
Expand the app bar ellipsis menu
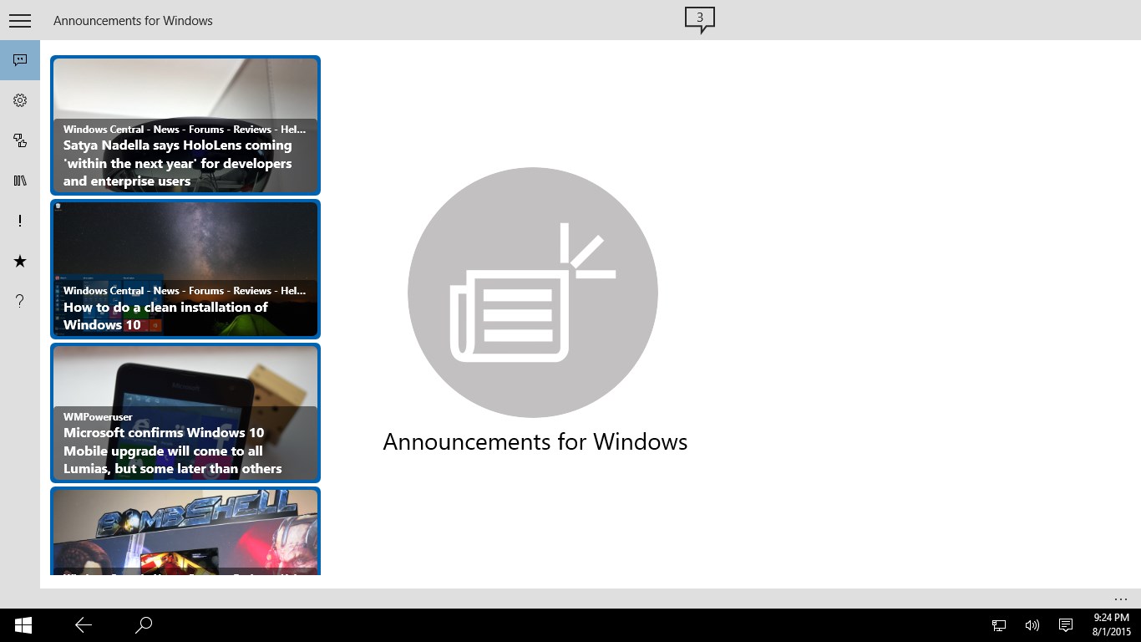(x=1121, y=599)
